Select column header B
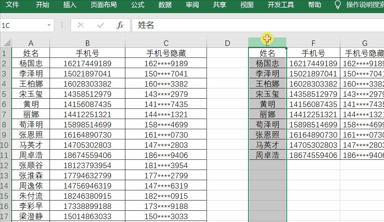 click(87, 42)
